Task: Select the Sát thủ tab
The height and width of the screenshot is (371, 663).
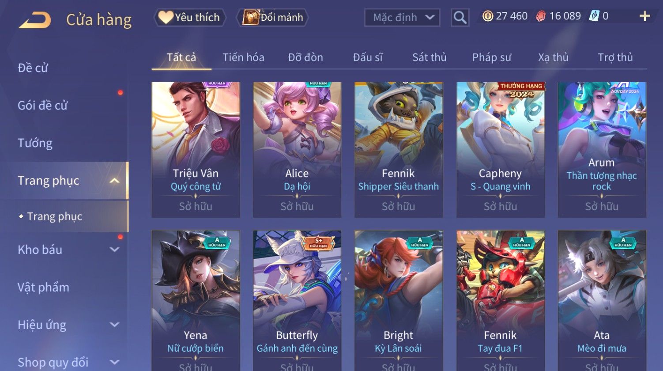Action: [429, 57]
